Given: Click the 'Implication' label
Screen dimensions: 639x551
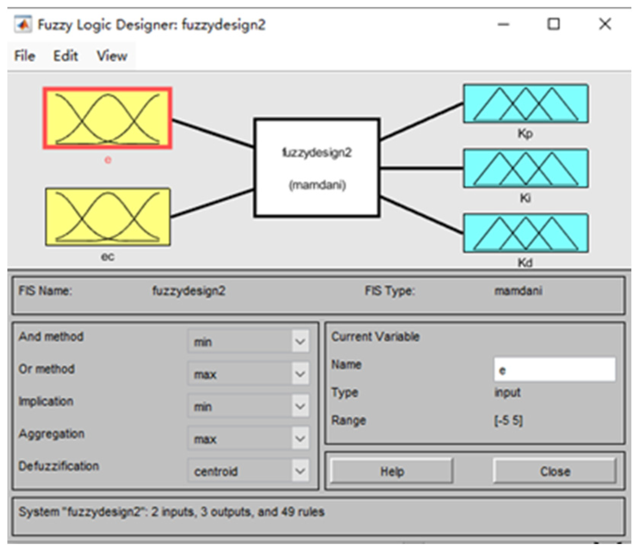Looking at the screenshot, I should click(46, 401).
